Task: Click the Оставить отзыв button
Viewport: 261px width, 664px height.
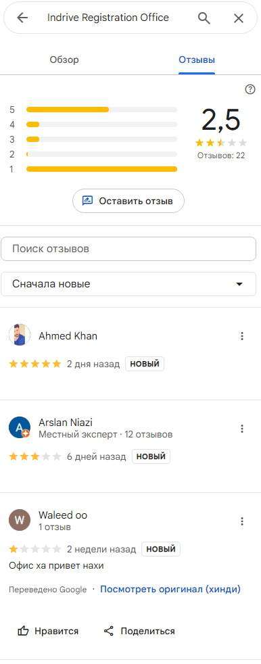Action: pyautogui.click(x=128, y=201)
